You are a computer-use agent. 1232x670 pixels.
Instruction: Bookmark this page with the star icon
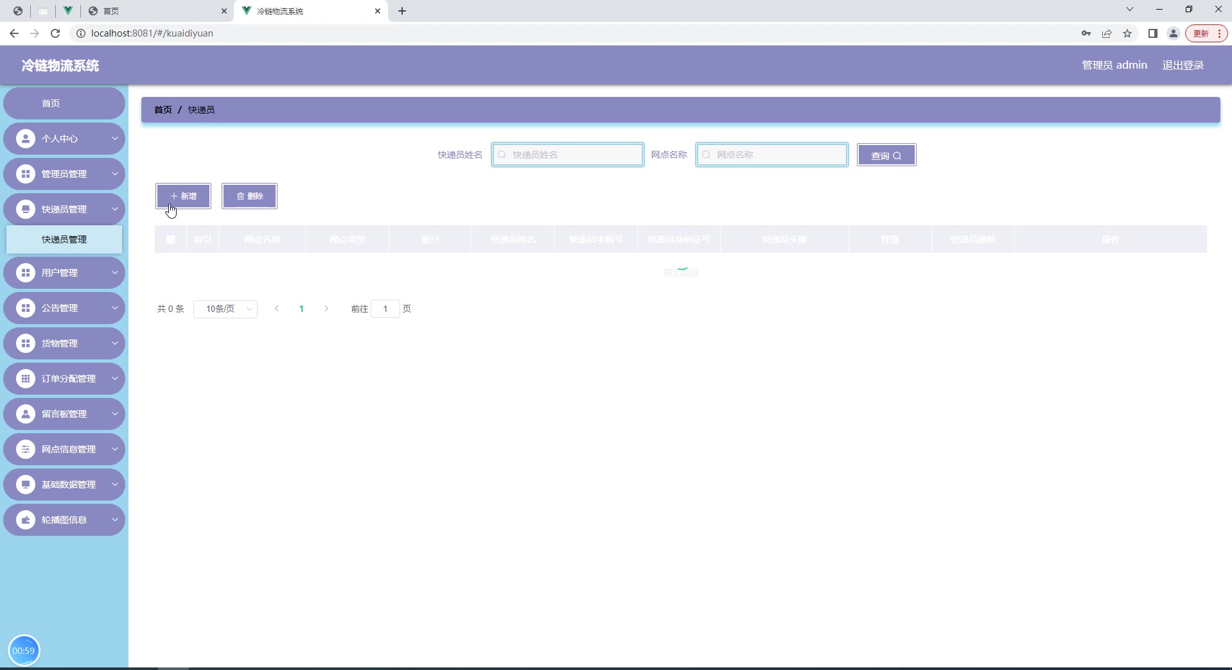click(1127, 33)
